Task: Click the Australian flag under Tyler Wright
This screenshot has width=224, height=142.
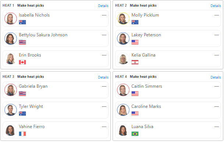Action: pos(22,113)
